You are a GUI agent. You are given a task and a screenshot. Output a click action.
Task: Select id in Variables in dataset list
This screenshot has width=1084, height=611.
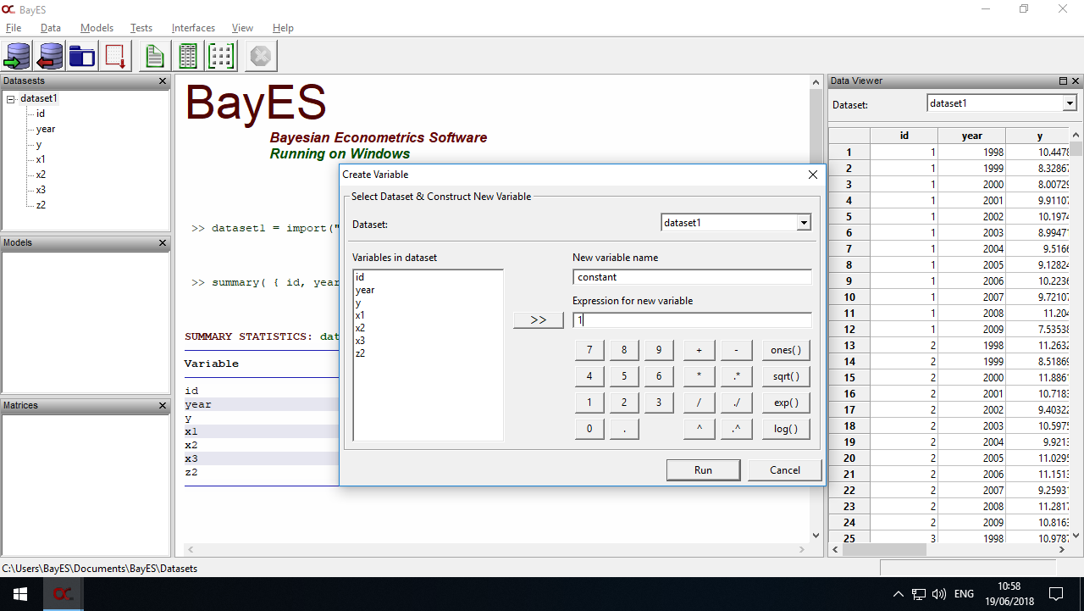point(360,277)
